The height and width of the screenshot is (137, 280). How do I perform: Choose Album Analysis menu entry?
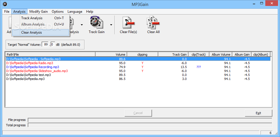click(x=40, y=24)
